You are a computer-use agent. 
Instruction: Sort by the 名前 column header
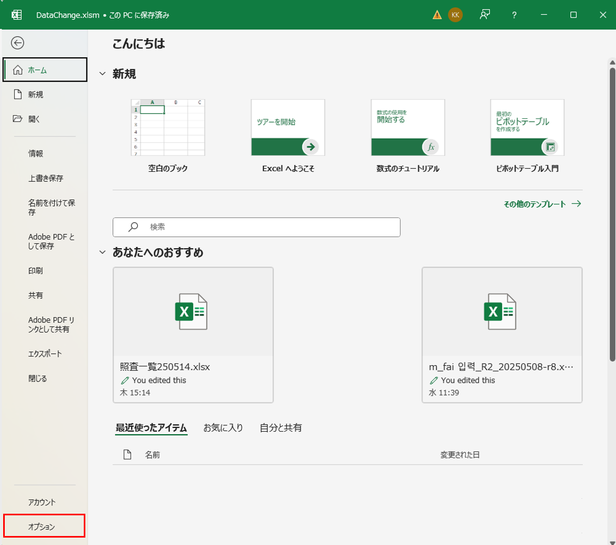coord(153,455)
